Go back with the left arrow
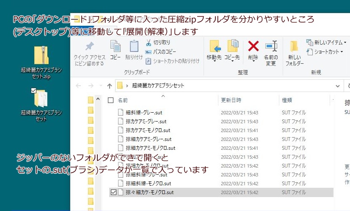Screen dimensions: 350x211 (x=78, y=86)
